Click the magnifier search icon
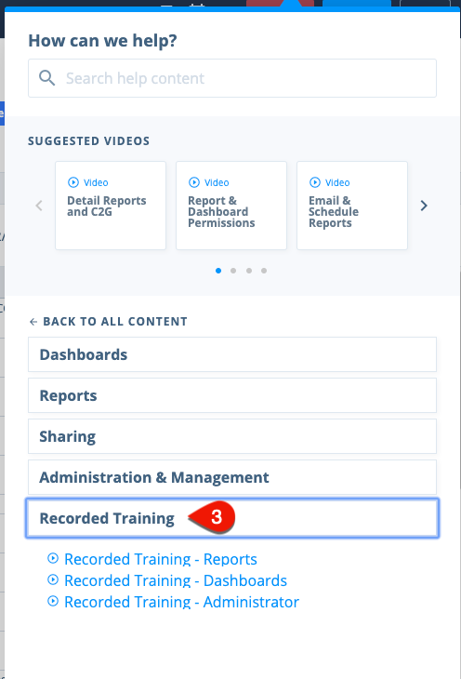 pyautogui.click(x=46, y=78)
